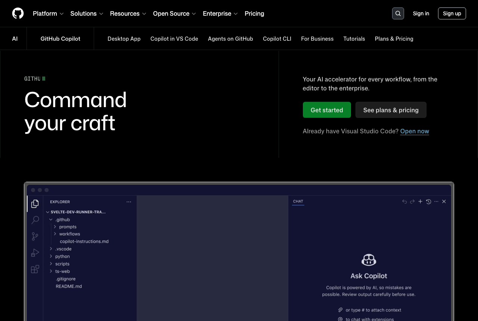
Task: Expand the prompts folder in tree
Action: [65, 227]
